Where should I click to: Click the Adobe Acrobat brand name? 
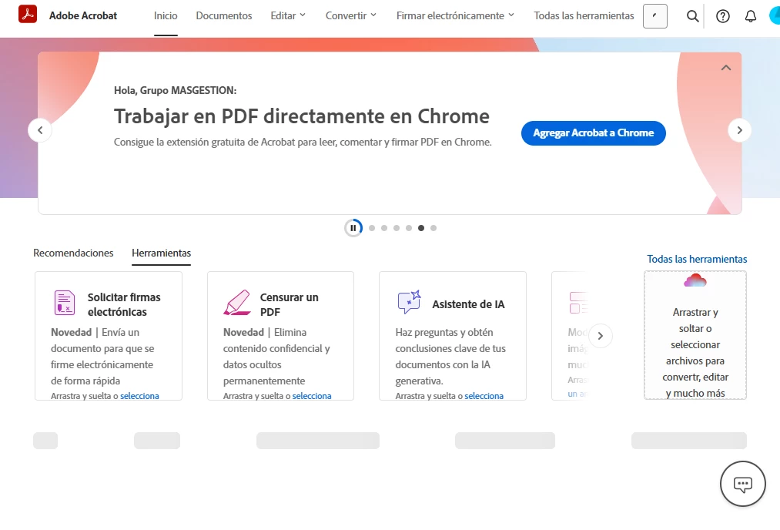coord(83,16)
